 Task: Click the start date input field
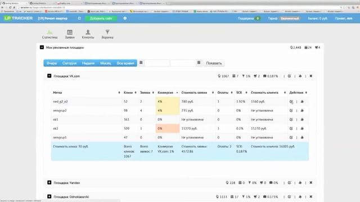(x=157, y=63)
